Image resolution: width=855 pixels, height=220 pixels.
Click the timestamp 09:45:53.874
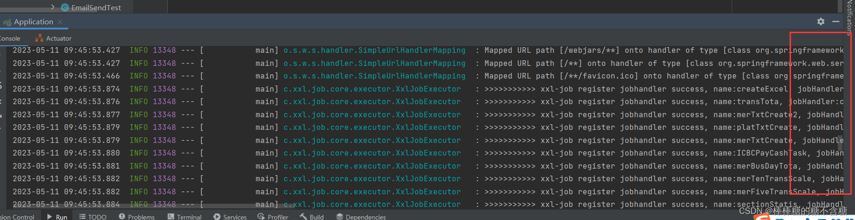(92, 89)
